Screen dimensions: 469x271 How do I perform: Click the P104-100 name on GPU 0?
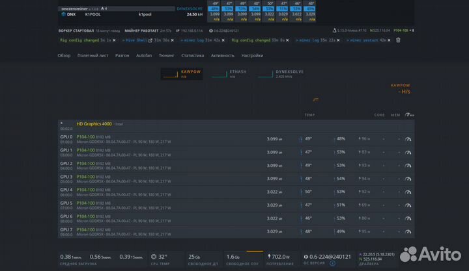tap(85, 137)
